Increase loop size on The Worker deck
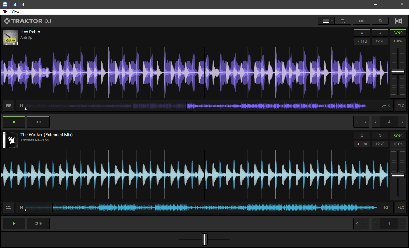This screenshot has width=409, height=248. 402,224
